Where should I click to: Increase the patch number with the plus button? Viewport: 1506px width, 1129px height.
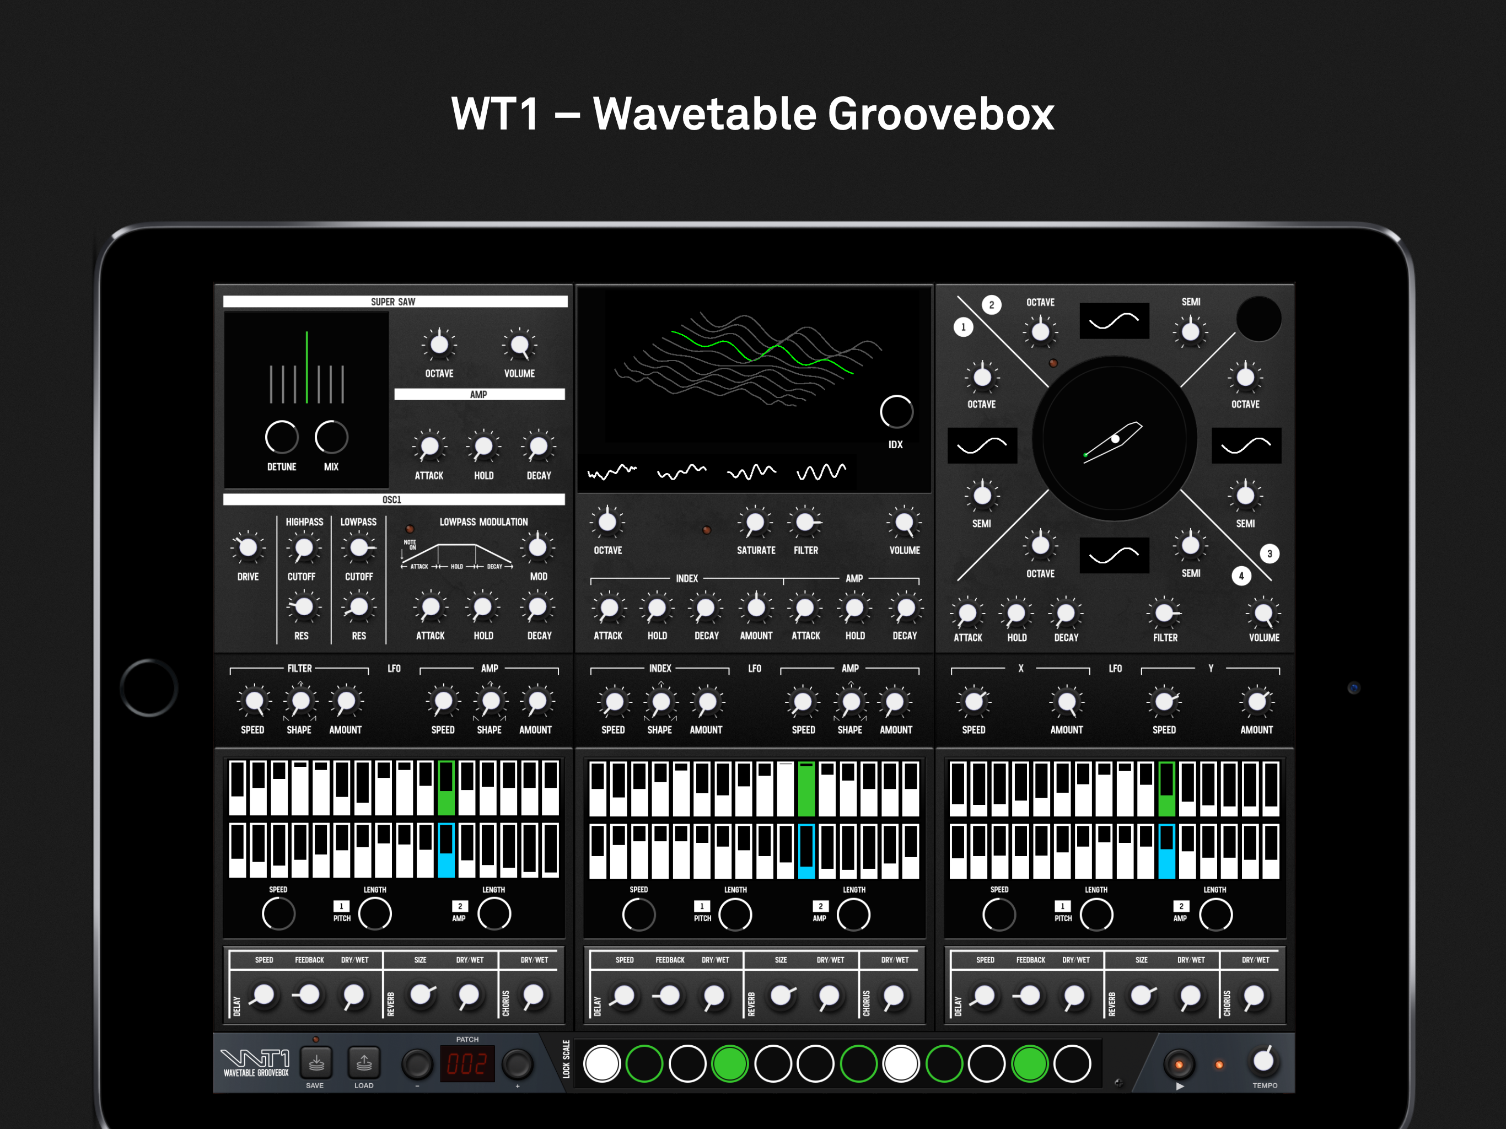(518, 1065)
